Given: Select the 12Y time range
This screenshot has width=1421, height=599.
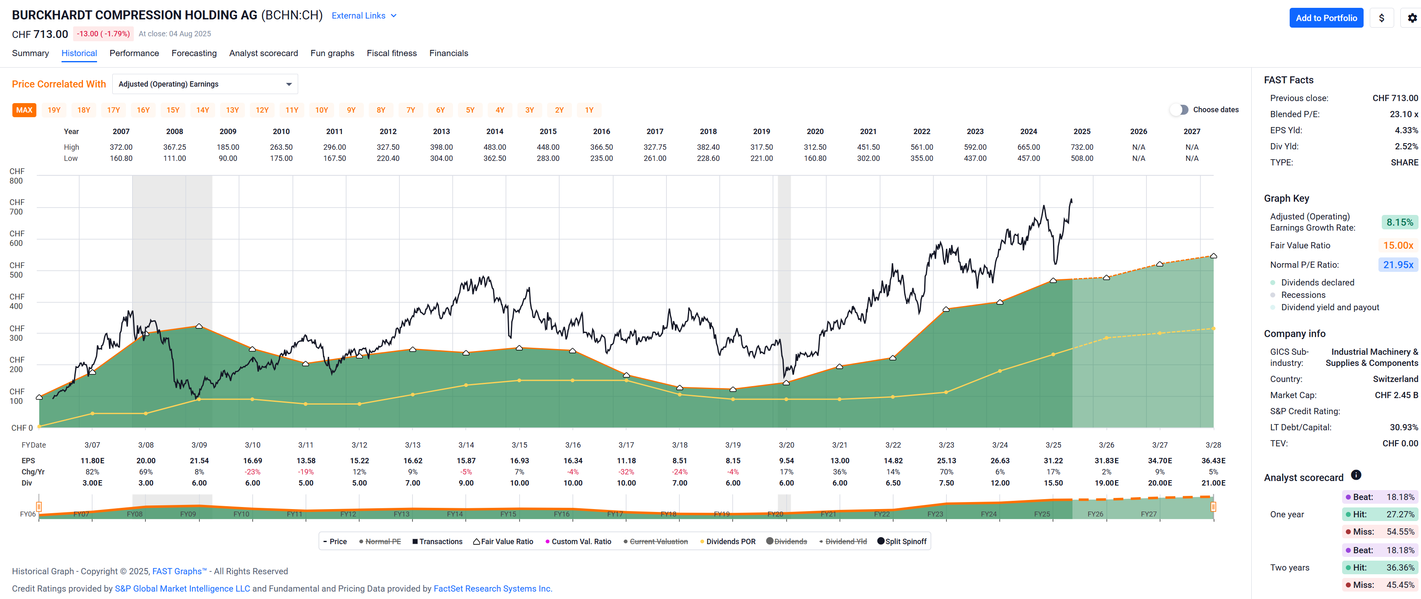Looking at the screenshot, I should tap(262, 110).
